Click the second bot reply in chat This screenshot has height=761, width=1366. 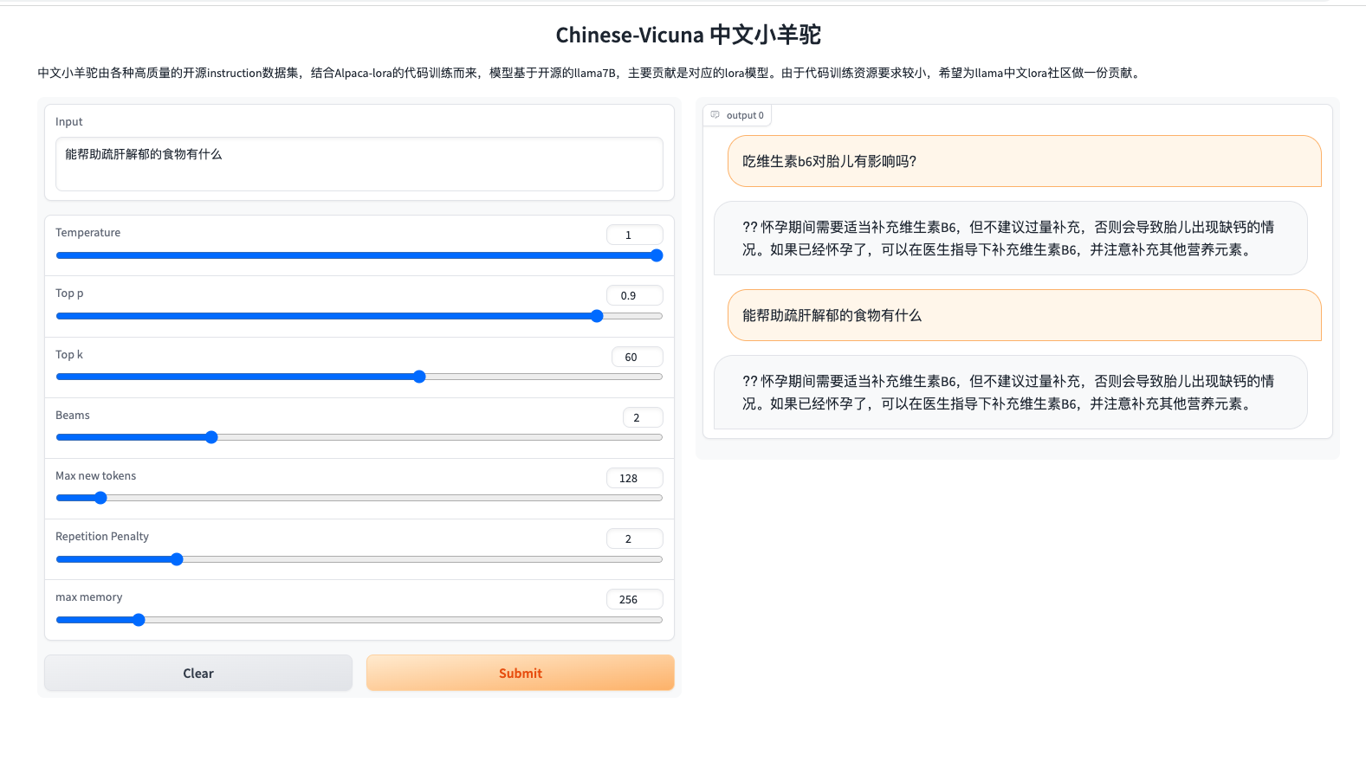point(1010,392)
